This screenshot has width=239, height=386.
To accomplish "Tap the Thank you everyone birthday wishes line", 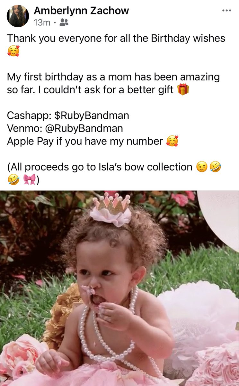I will pos(116,39).
